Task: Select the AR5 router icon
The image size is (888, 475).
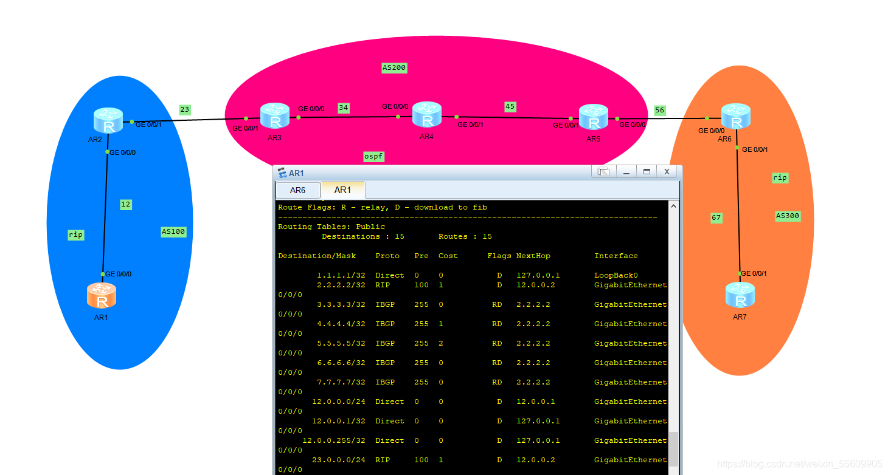Action: coord(594,118)
